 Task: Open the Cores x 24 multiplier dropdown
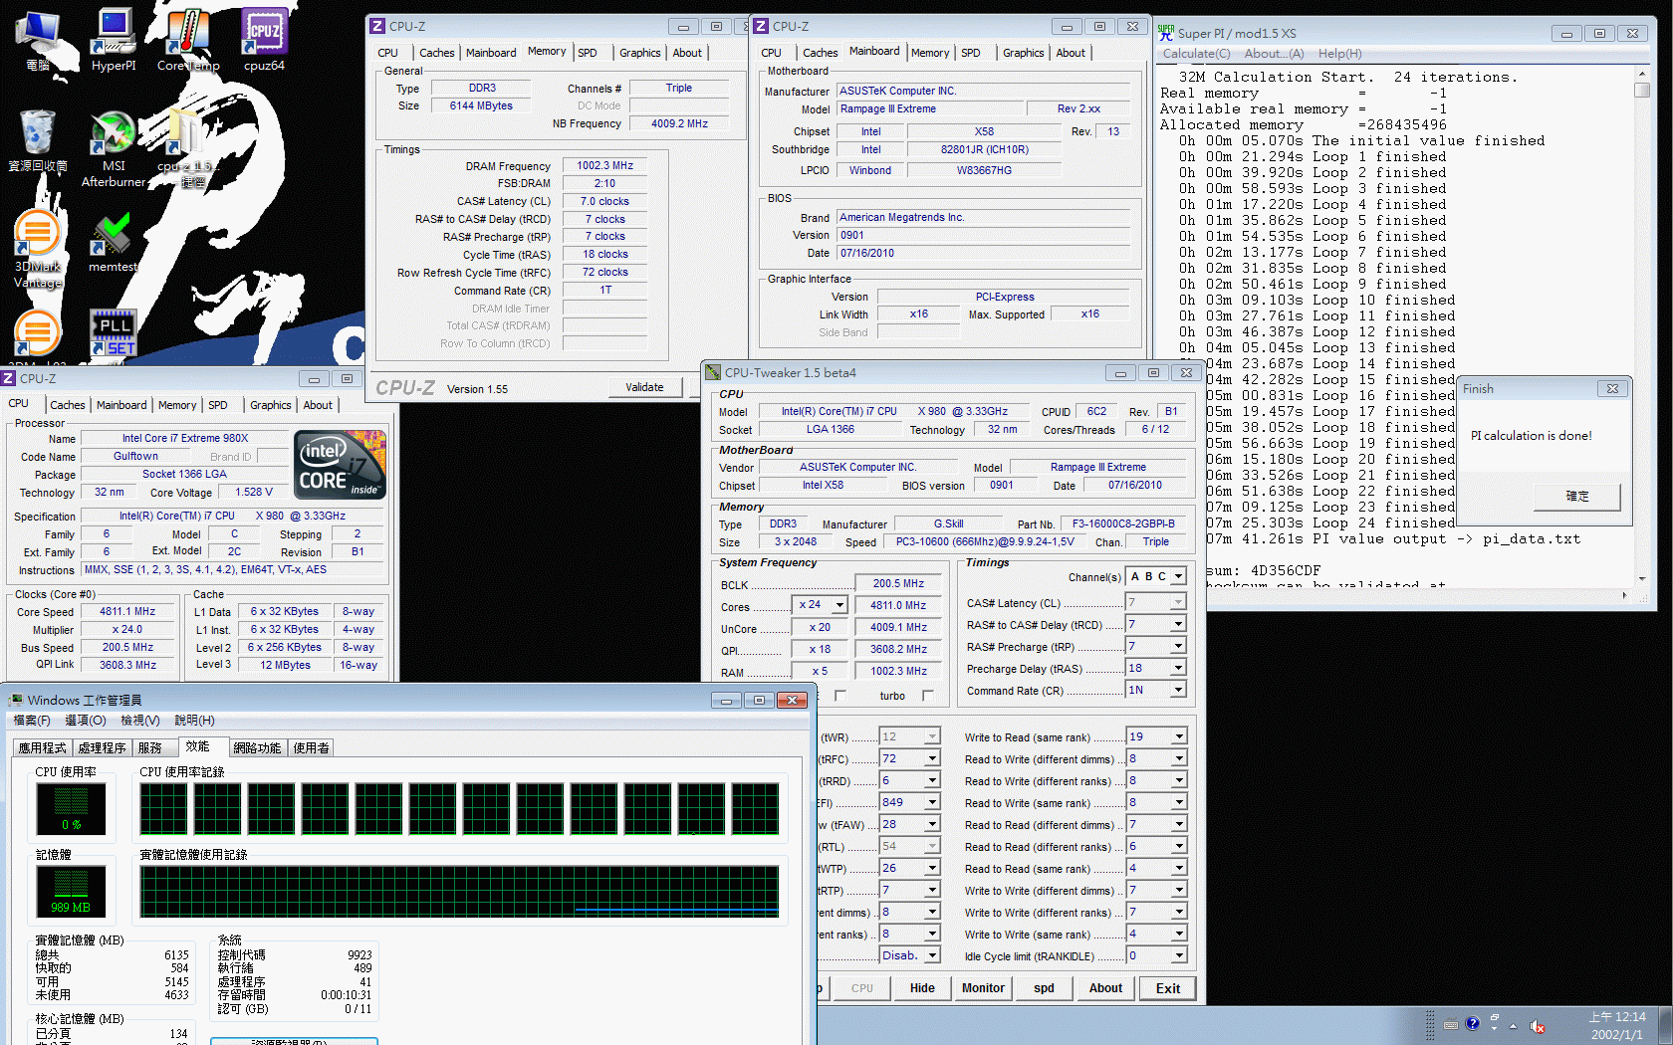point(839,605)
